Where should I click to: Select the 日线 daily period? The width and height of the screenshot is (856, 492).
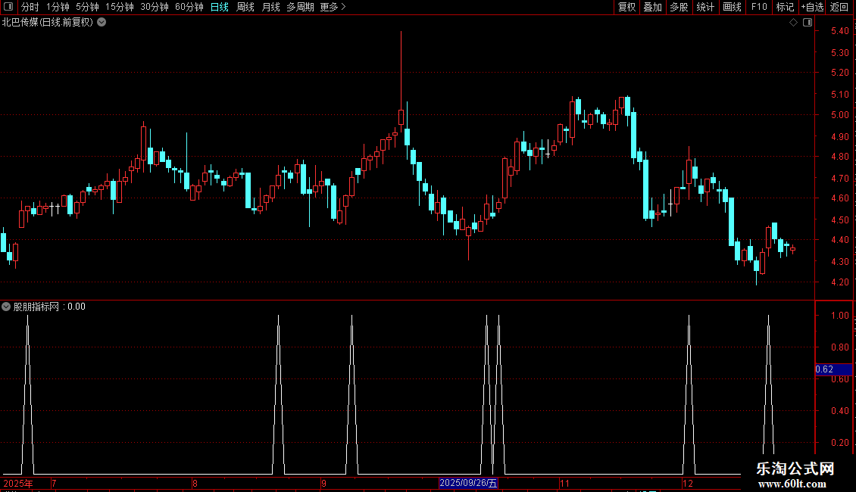(220, 7)
